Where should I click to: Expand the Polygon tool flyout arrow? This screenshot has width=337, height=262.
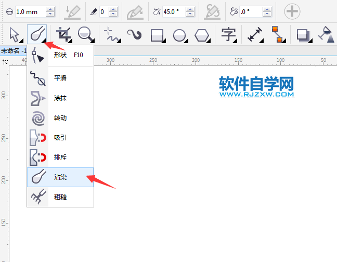click(209, 41)
